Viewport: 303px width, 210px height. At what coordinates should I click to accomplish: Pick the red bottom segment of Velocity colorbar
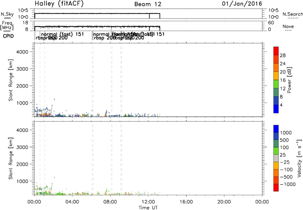pyautogui.click(x=276, y=188)
